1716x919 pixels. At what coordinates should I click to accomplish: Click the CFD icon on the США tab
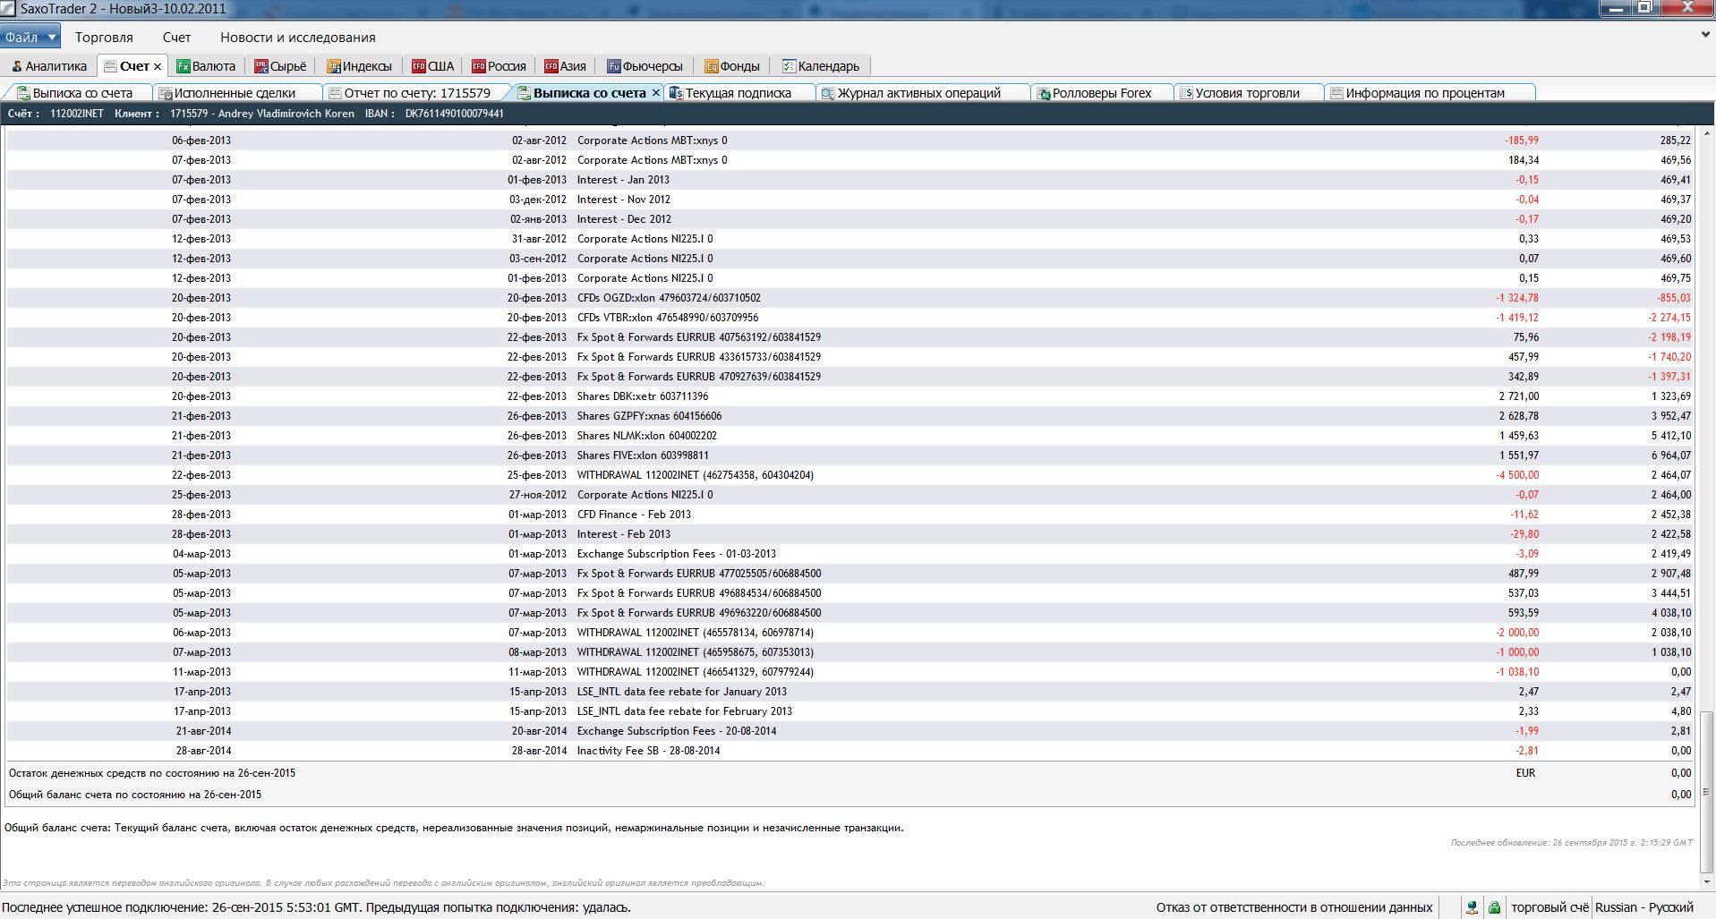[x=419, y=66]
